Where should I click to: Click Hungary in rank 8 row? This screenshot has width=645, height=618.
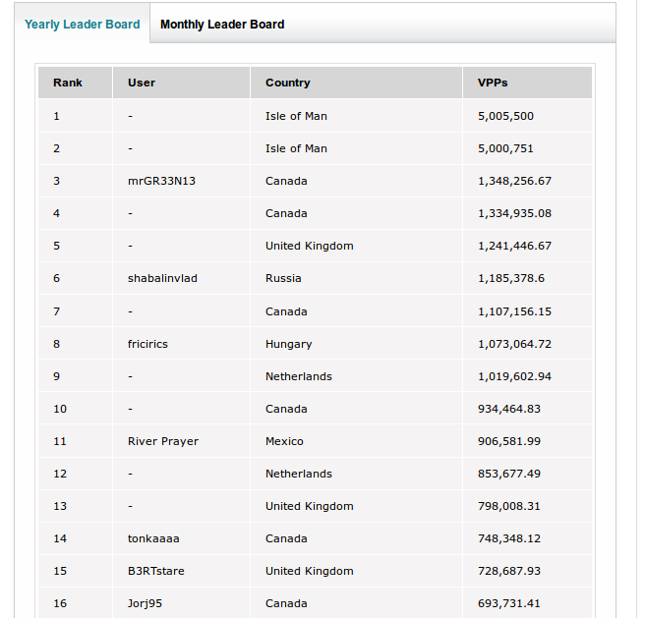tap(288, 344)
